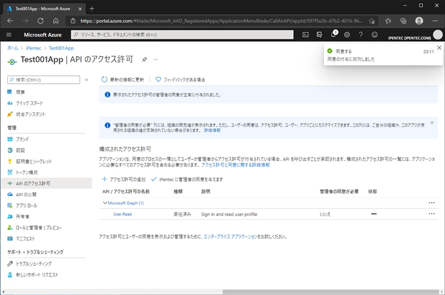Collapse the Microsoft Graph (1) group

coord(105,203)
